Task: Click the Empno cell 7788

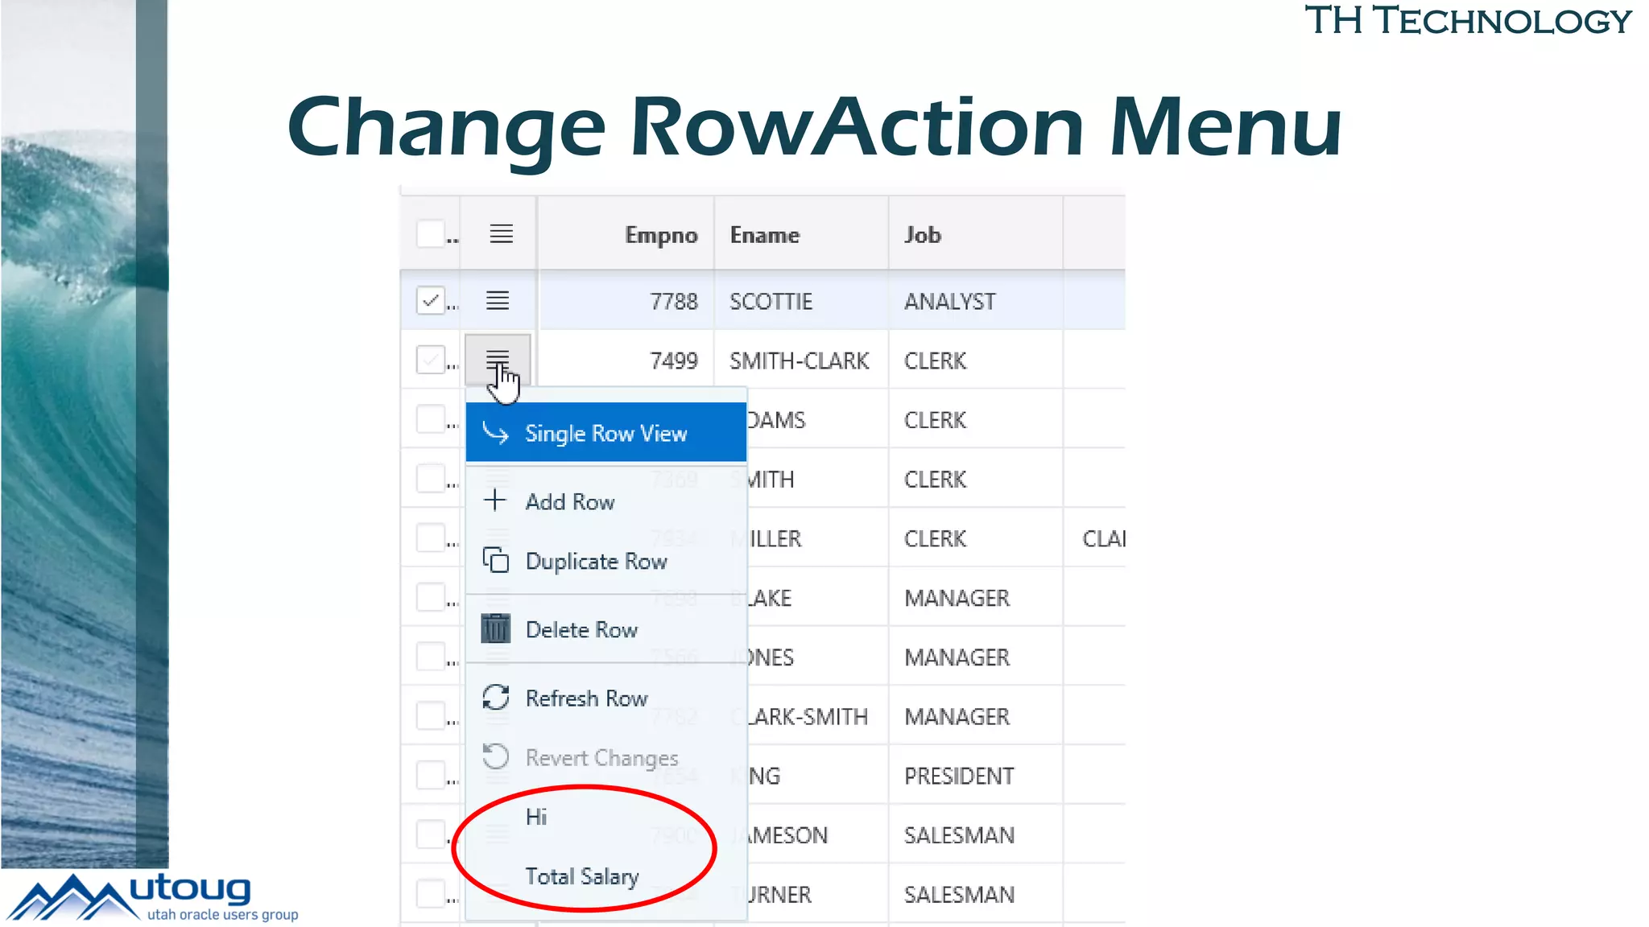Action: tap(626, 301)
